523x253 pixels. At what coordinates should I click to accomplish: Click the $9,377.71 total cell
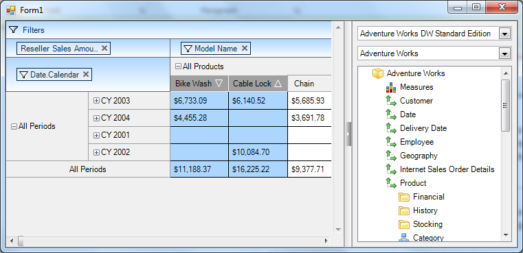click(309, 169)
